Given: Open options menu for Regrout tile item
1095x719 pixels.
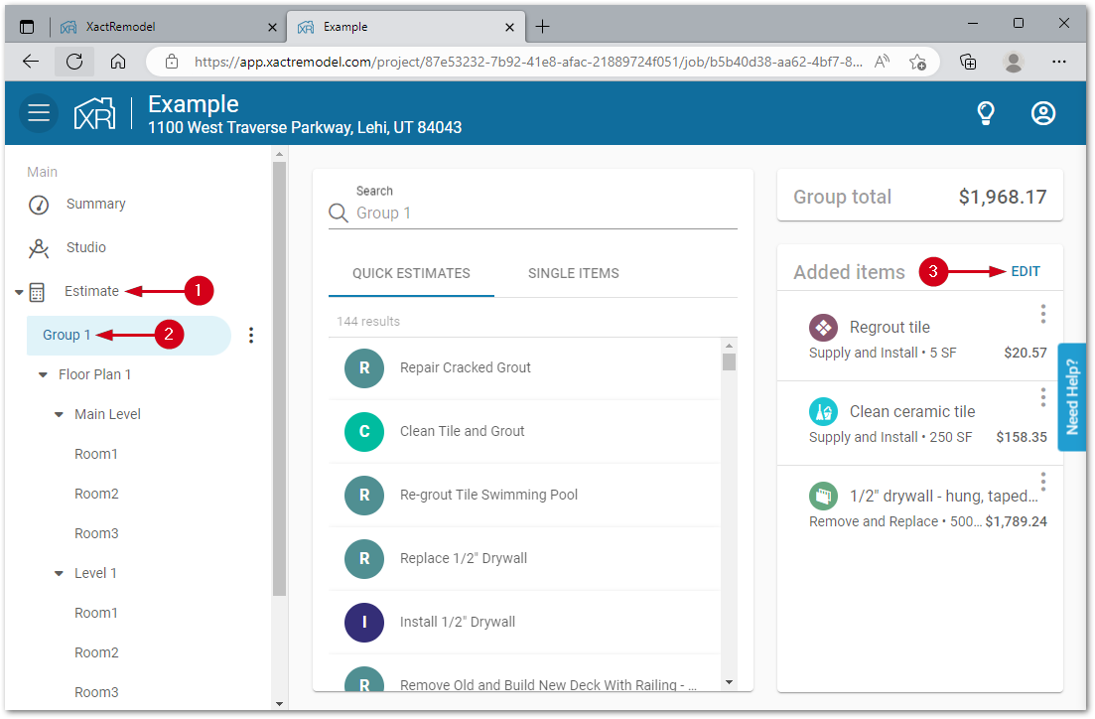Looking at the screenshot, I should 1042,314.
